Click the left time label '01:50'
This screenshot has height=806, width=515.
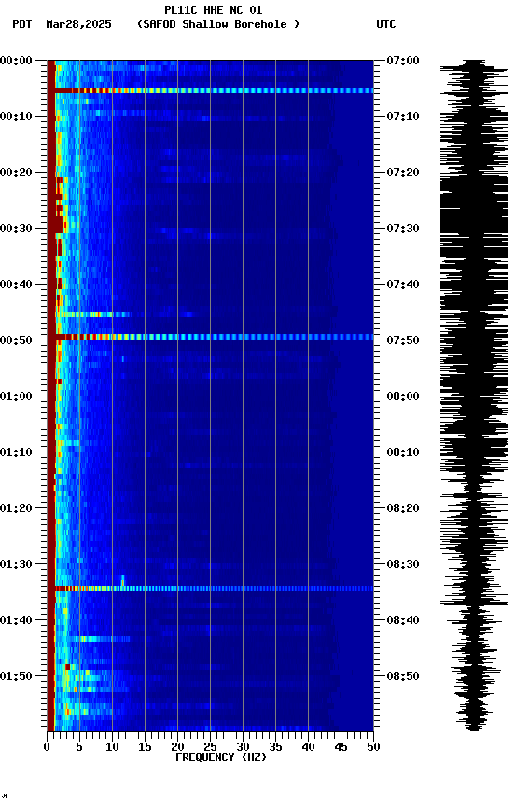pyautogui.click(x=16, y=676)
